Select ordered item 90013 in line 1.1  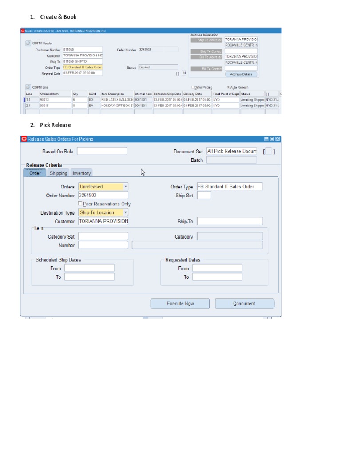(x=55, y=100)
